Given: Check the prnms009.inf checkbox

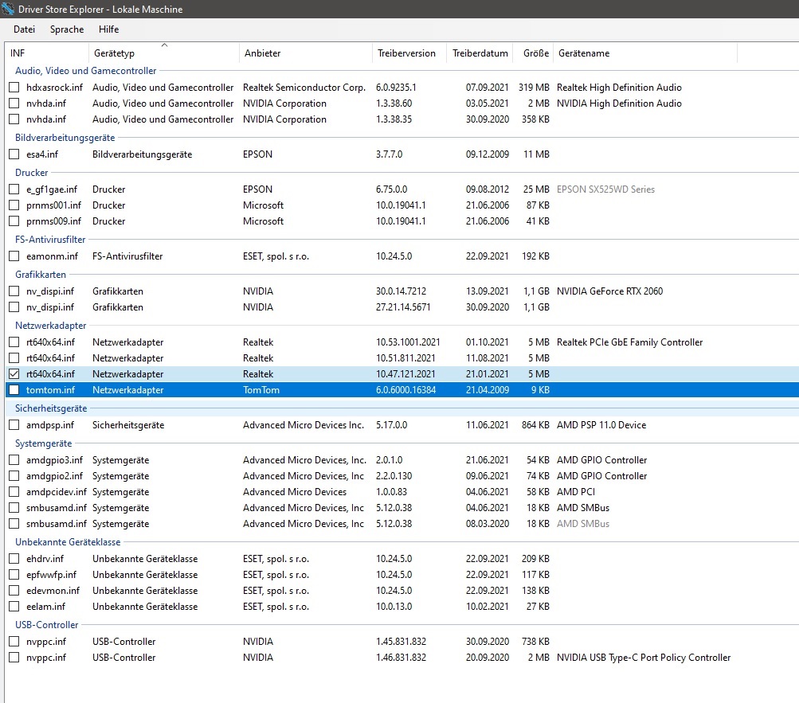Looking at the screenshot, I should 14,221.
